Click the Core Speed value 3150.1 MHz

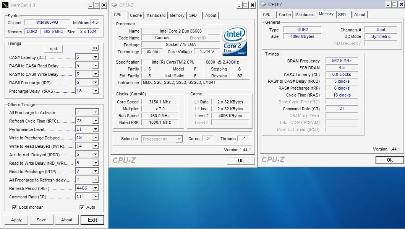click(x=160, y=102)
